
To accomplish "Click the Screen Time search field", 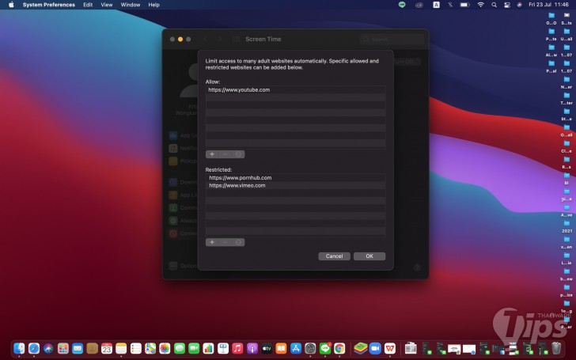I will 392,39.
